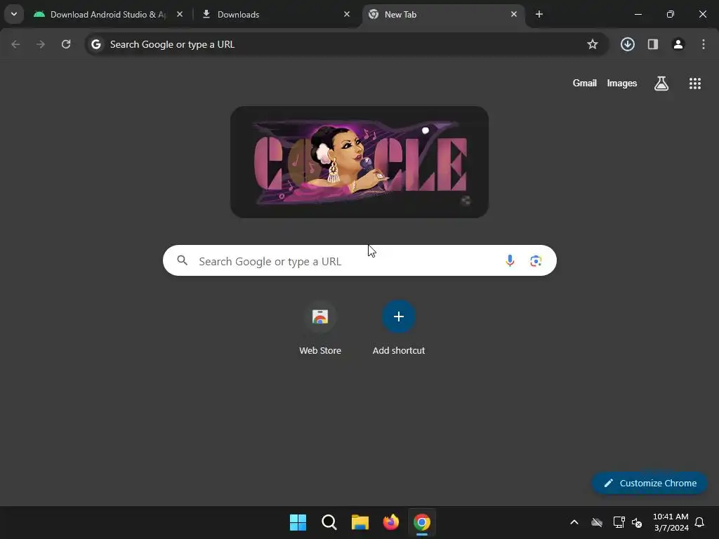719x539 pixels.
Task: Go forward using the forward arrow
Action: coord(41,44)
